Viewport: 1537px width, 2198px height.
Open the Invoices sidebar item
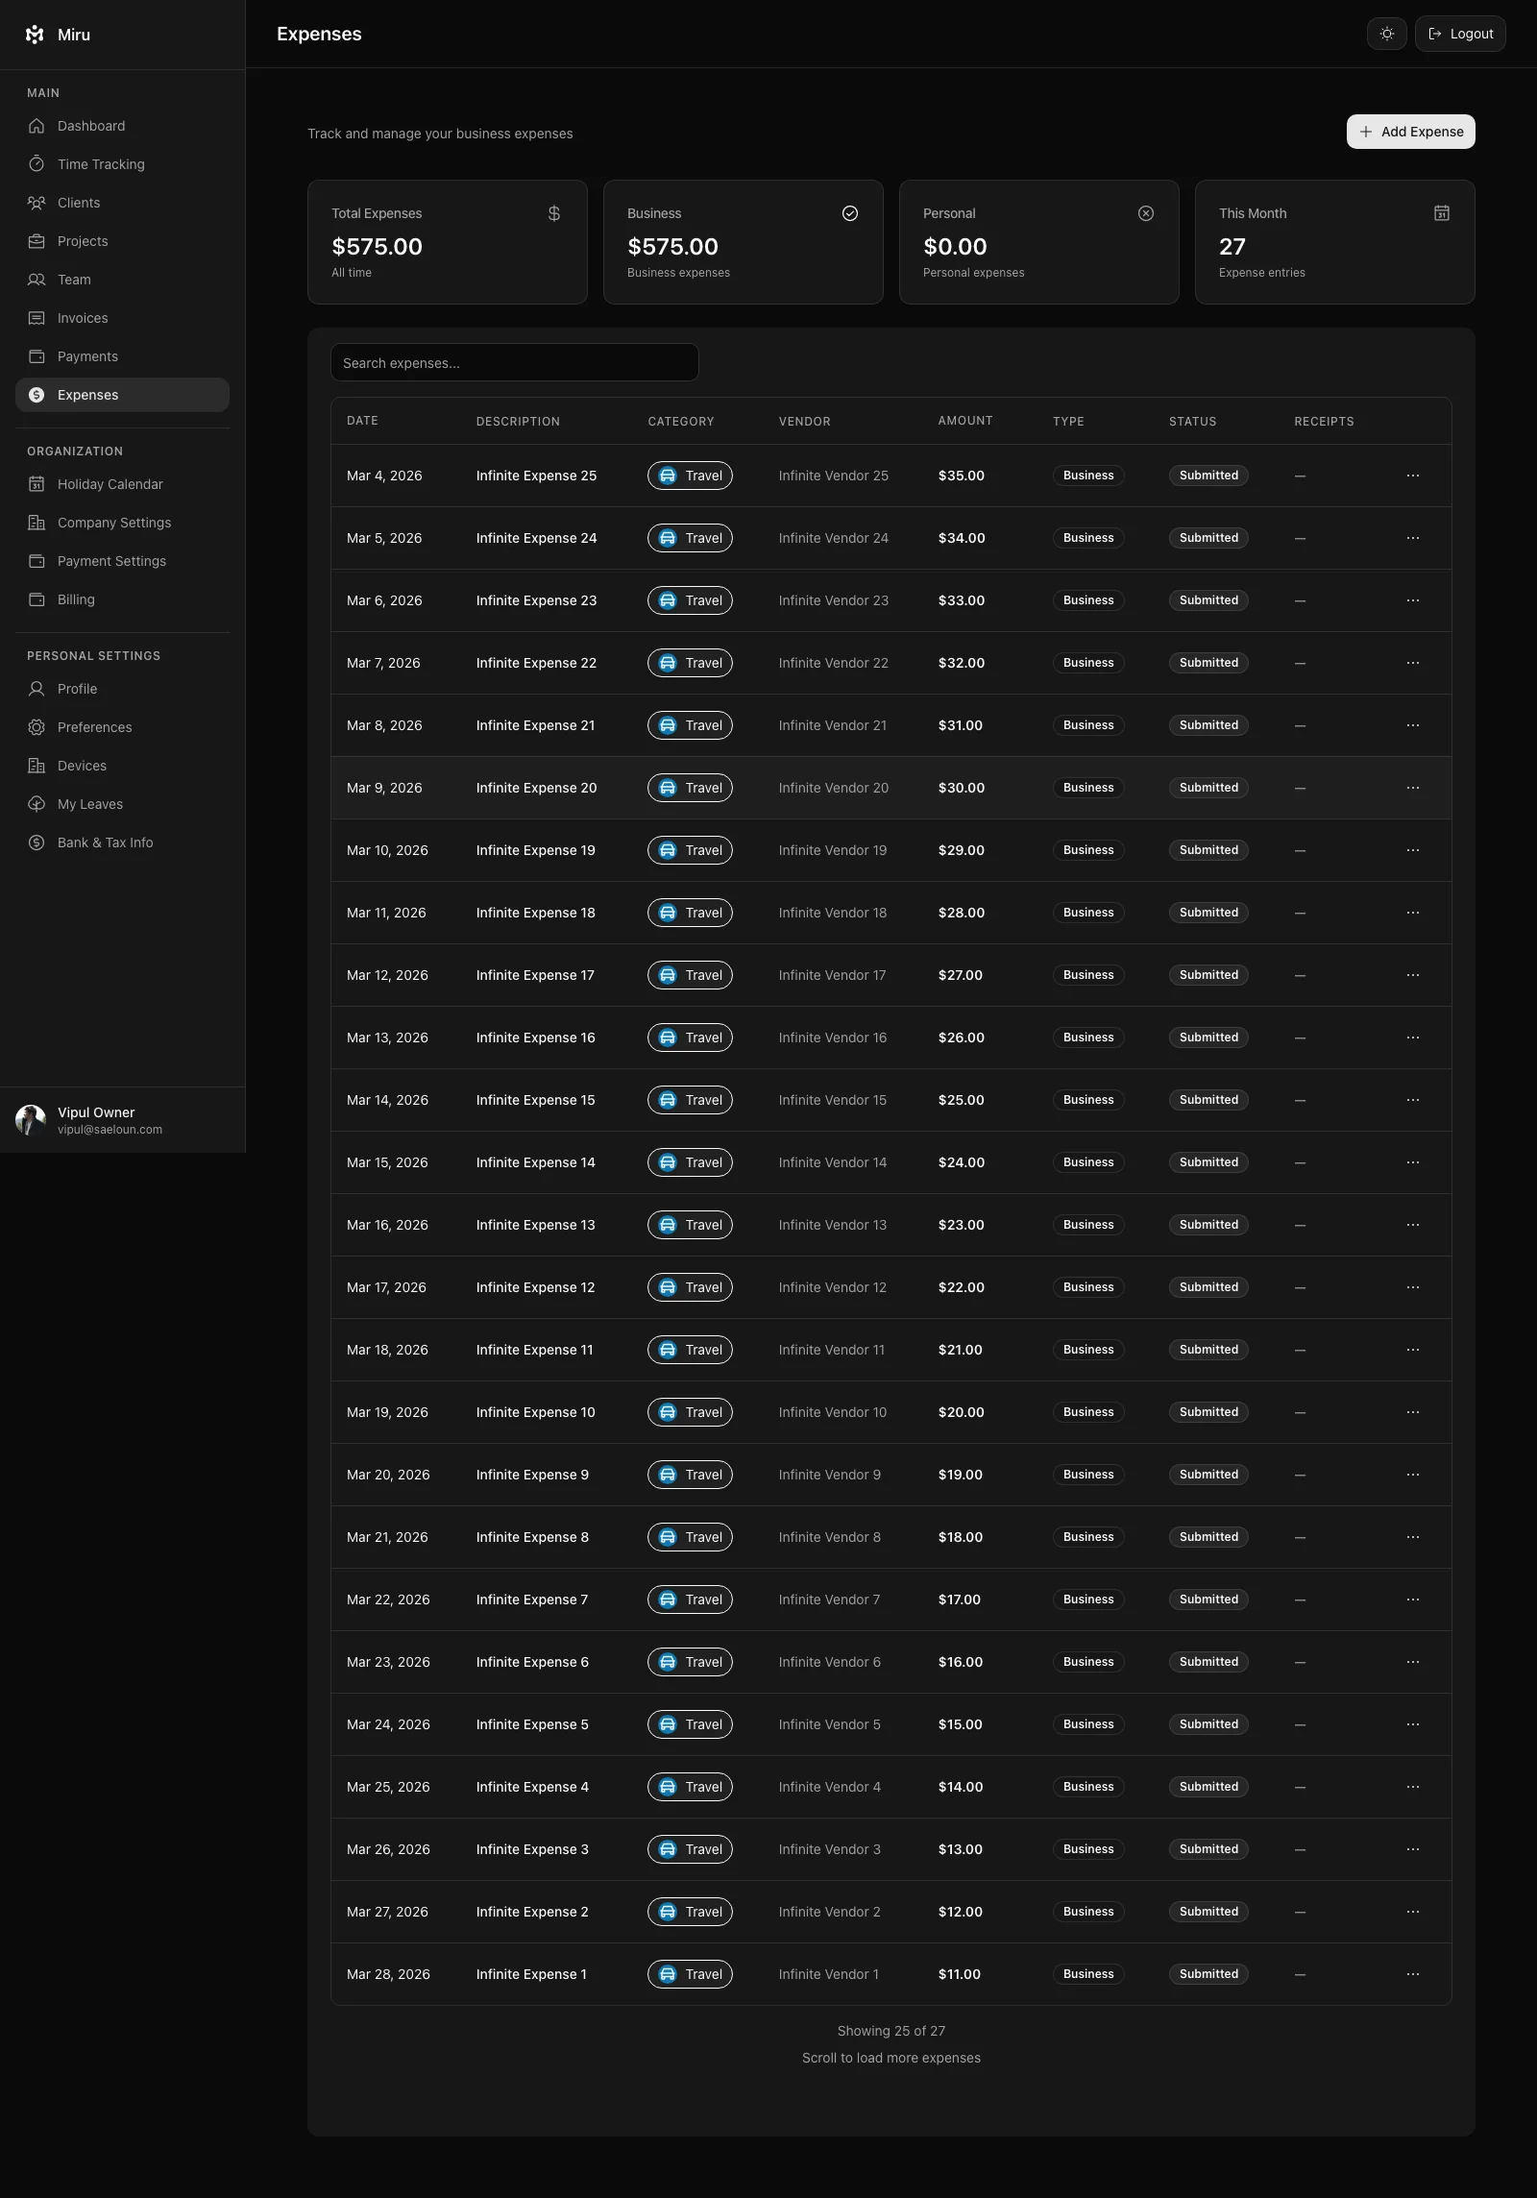(83, 318)
